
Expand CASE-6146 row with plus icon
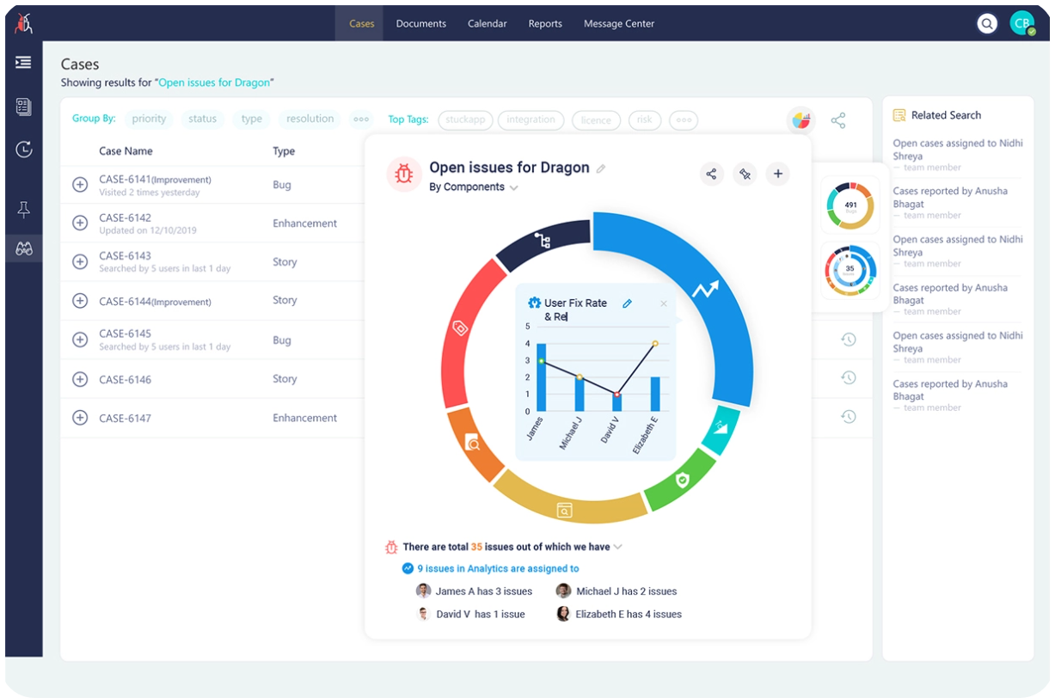pos(80,379)
